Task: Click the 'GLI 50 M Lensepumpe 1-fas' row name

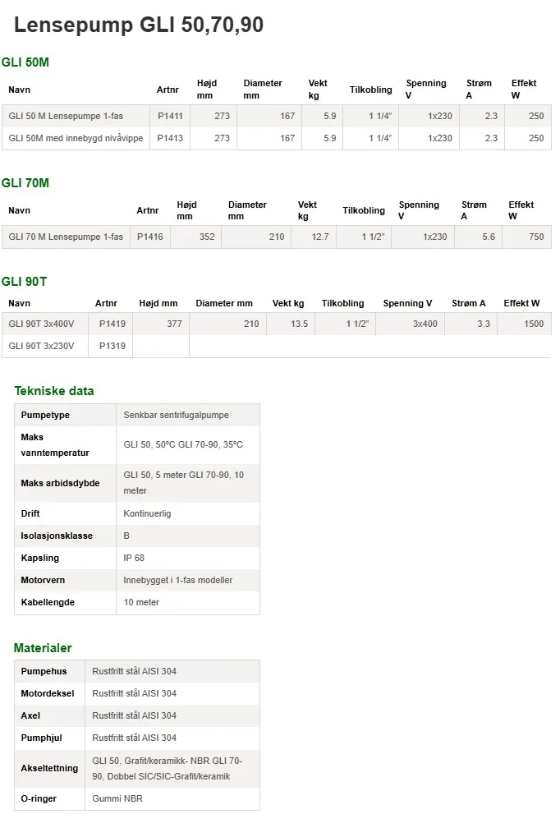Action: pyautogui.click(x=66, y=116)
